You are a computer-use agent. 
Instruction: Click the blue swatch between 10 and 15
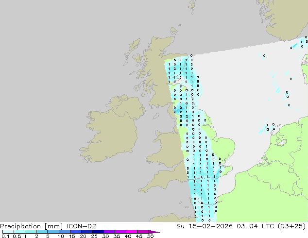[64, 232]
